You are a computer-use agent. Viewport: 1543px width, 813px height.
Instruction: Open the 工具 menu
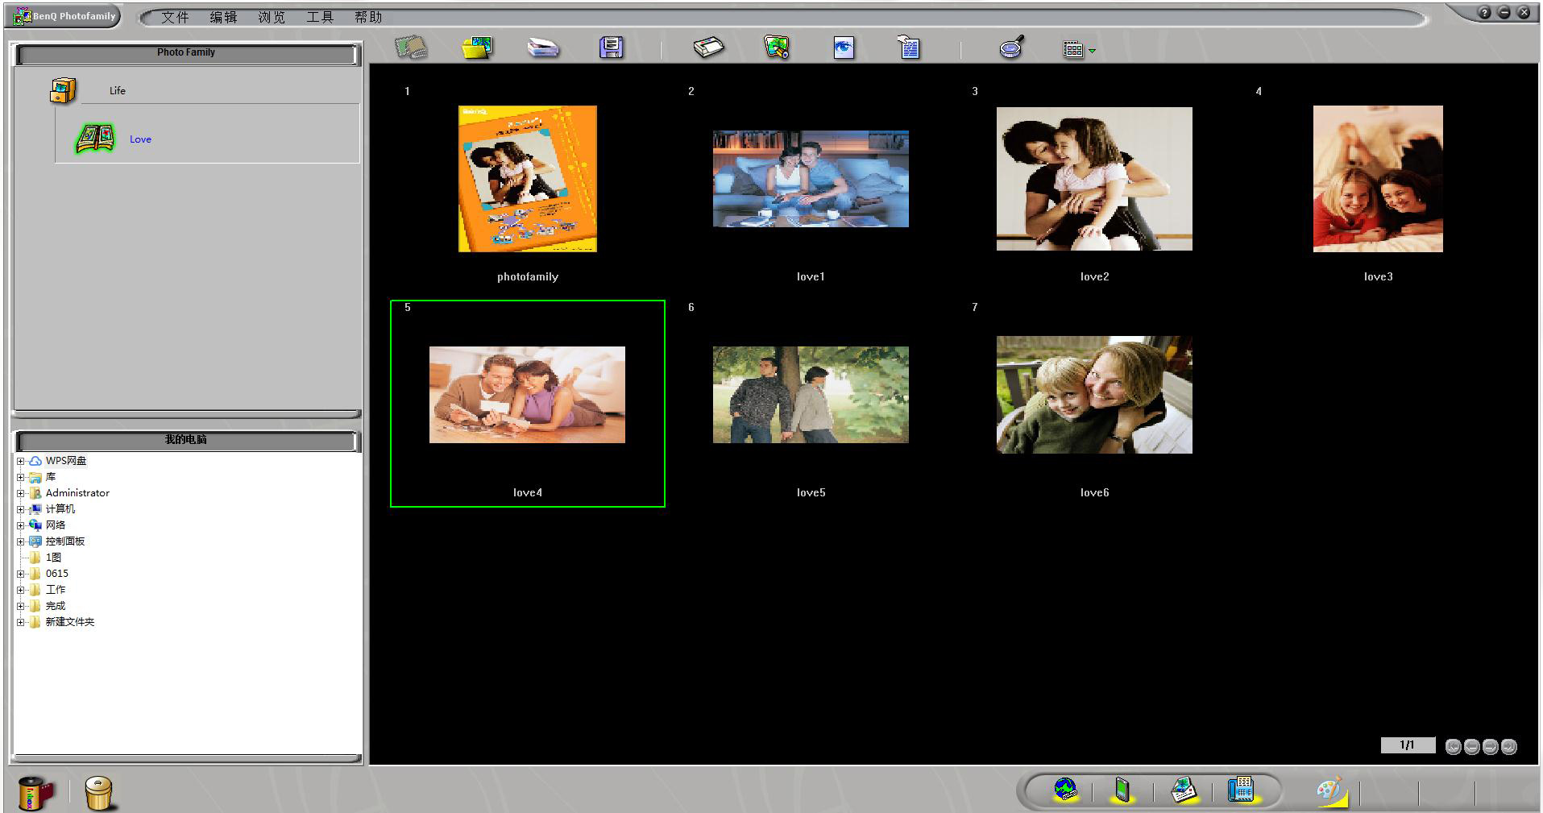click(320, 17)
